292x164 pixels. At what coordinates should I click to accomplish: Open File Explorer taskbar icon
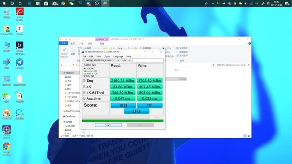(38, 3)
